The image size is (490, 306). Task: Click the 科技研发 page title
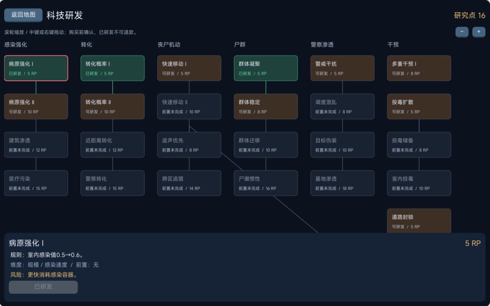65,15
